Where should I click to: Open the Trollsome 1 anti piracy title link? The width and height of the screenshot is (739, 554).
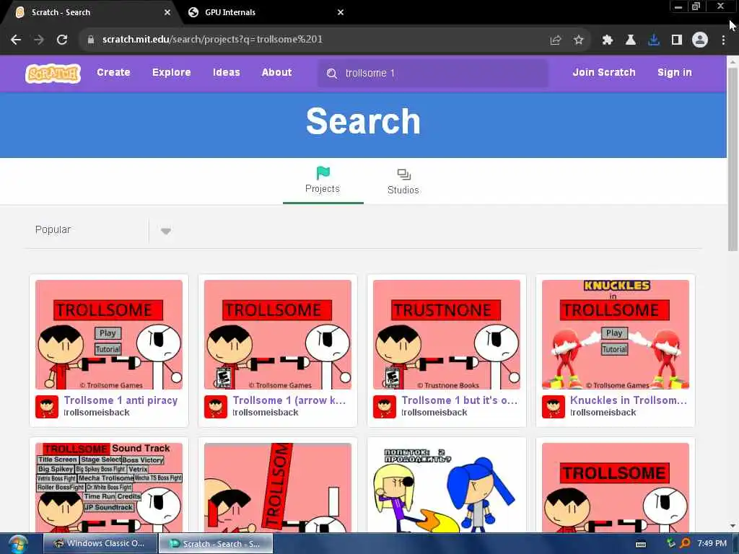tap(121, 400)
